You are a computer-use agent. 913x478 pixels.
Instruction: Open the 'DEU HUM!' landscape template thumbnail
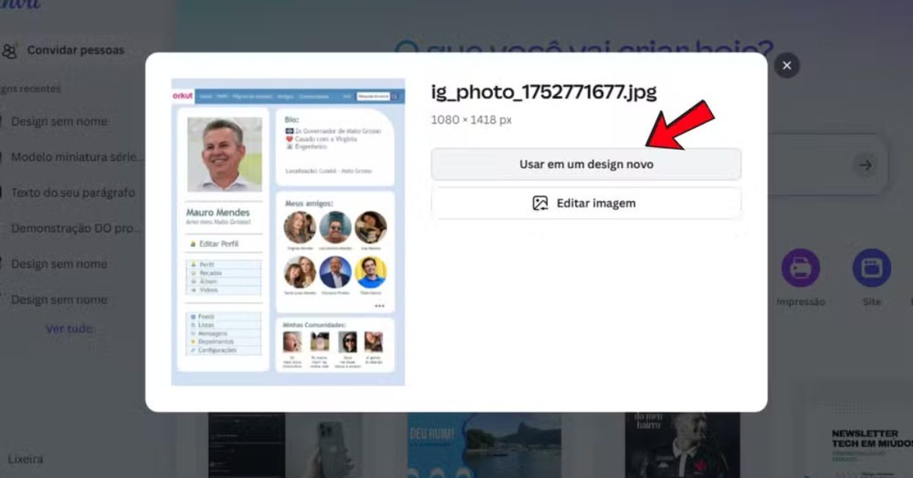click(x=484, y=445)
